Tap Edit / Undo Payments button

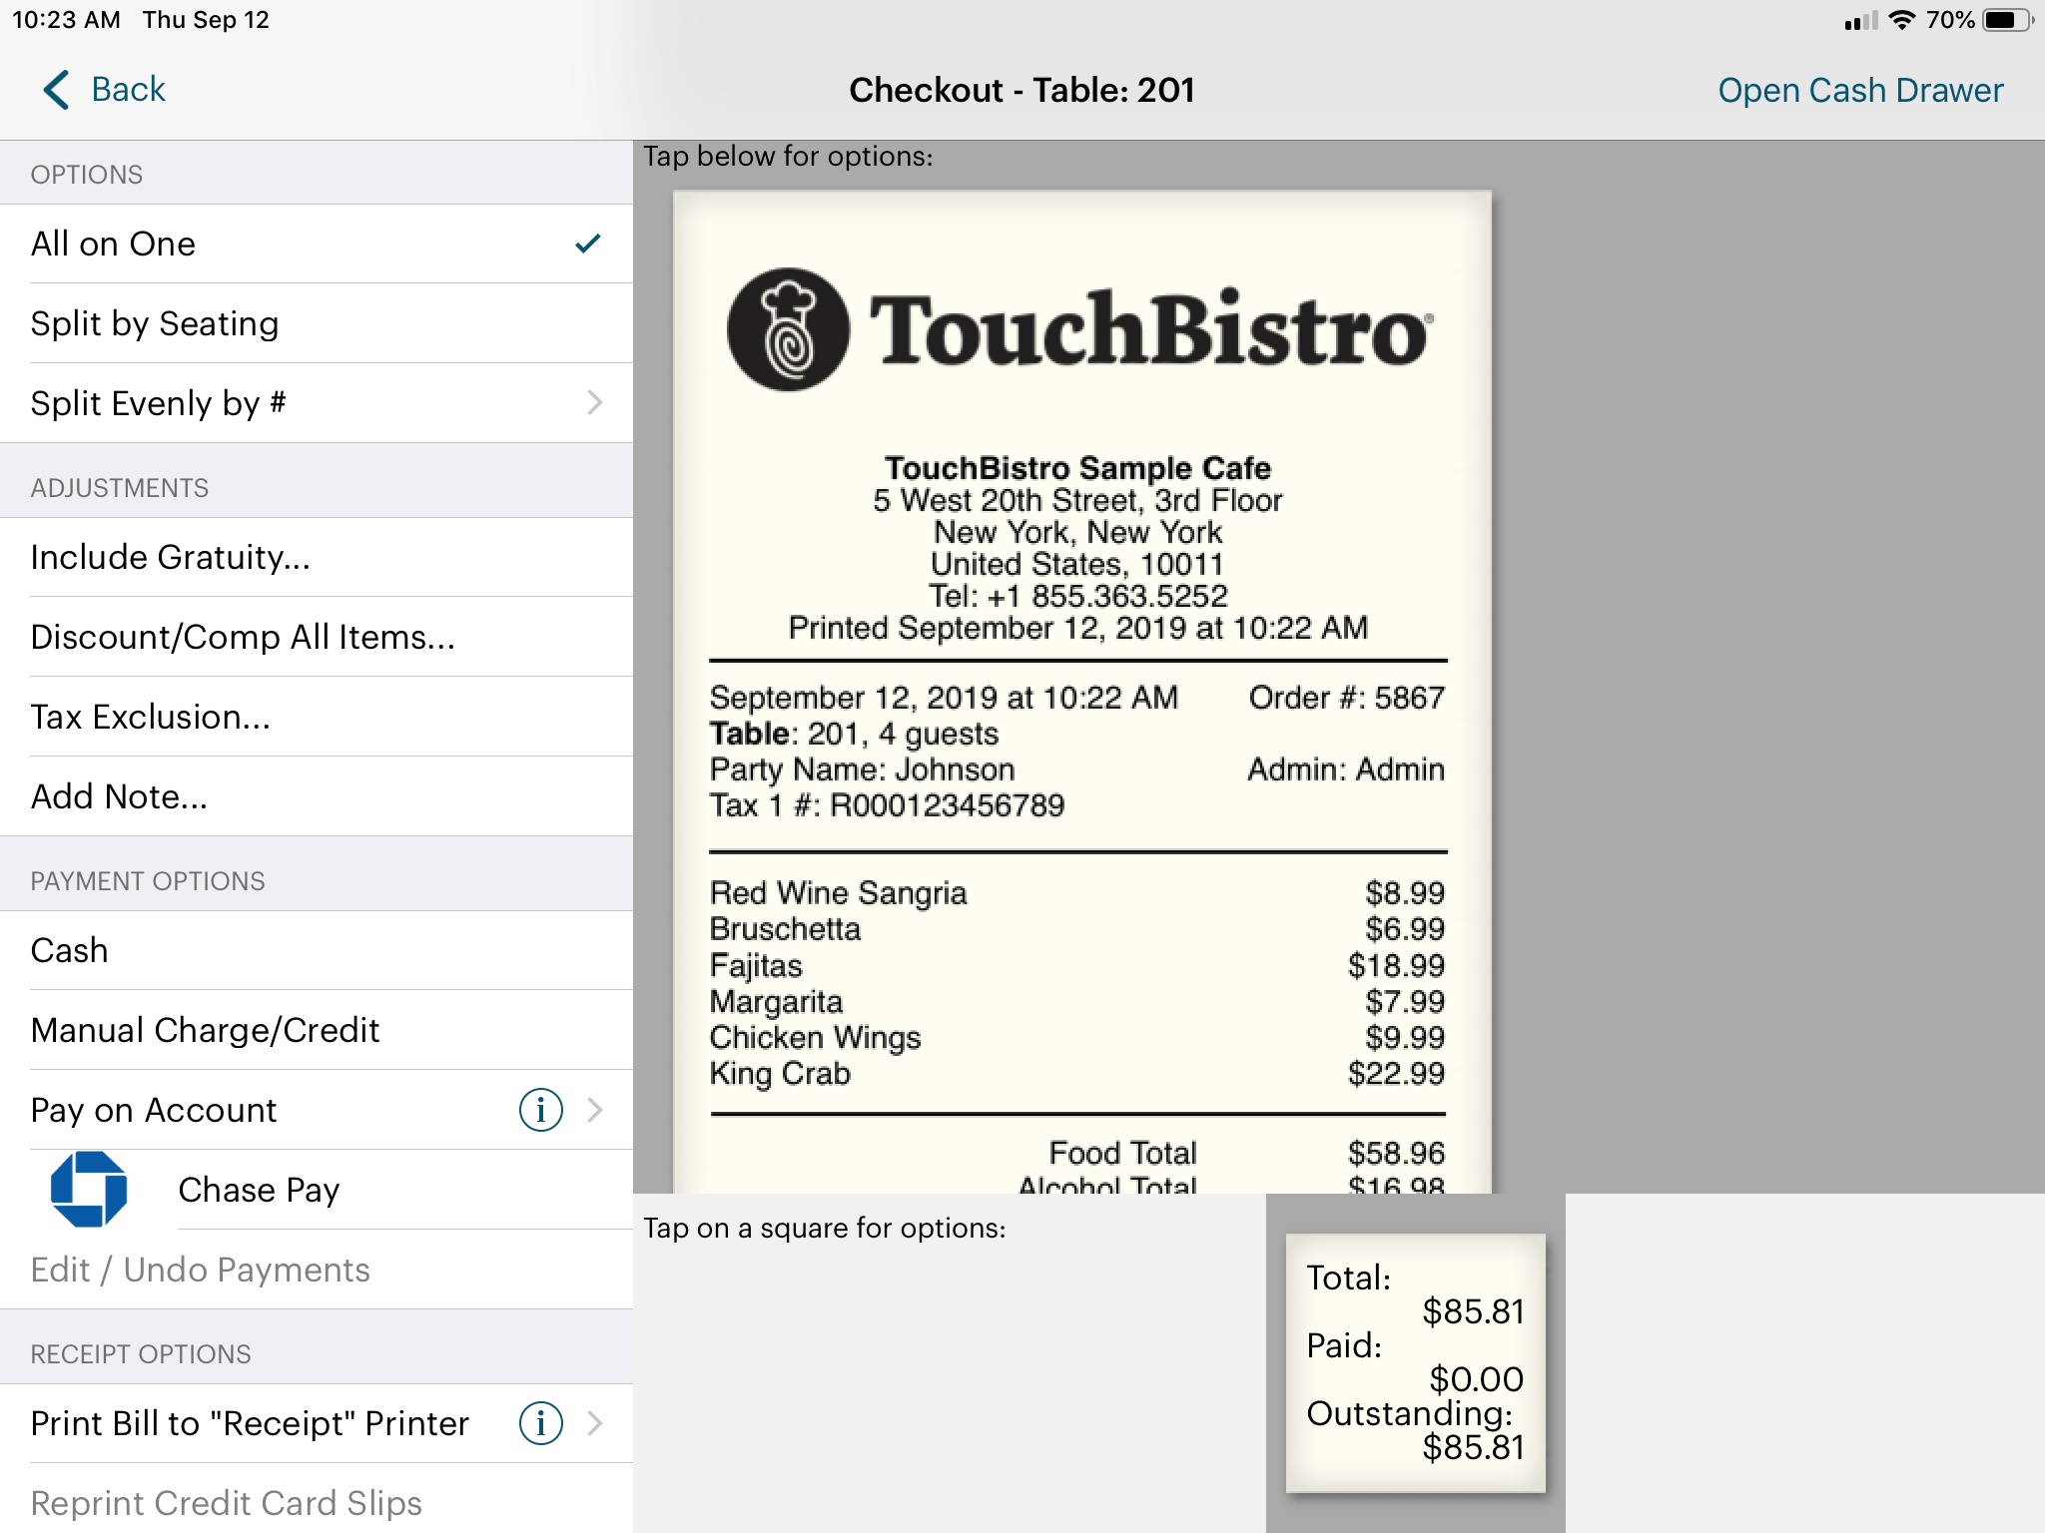click(202, 1269)
